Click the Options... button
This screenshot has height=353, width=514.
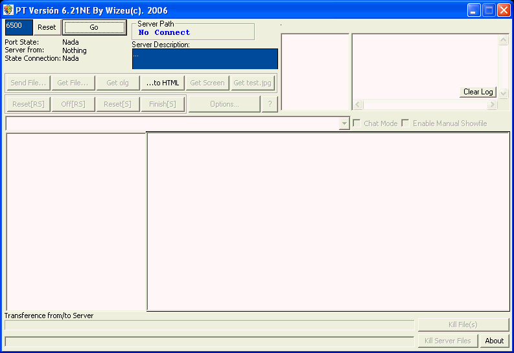point(224,104)
